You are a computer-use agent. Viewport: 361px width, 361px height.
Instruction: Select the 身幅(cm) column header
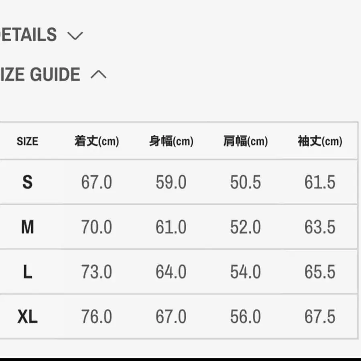pos(171,141)
